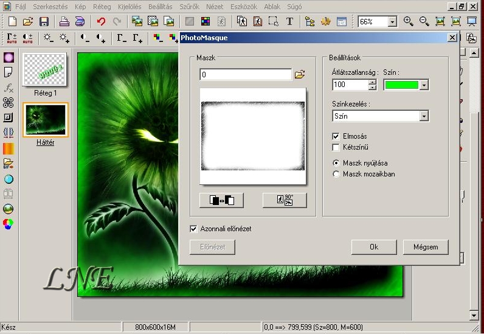Decrease brightness with sun minus icon
The height and width of the screenshot is (334, 484).
(x=49, y=38)
